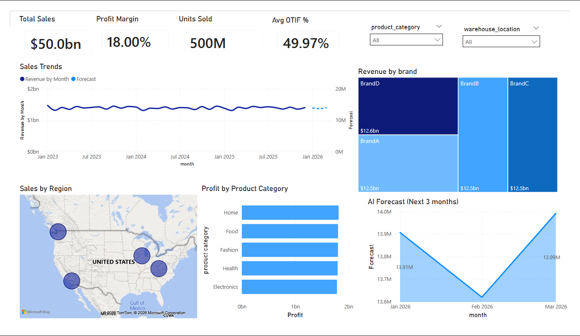Select the BrandD treemap tile
This screenshot has height=336, width=580.
point(408,106)
